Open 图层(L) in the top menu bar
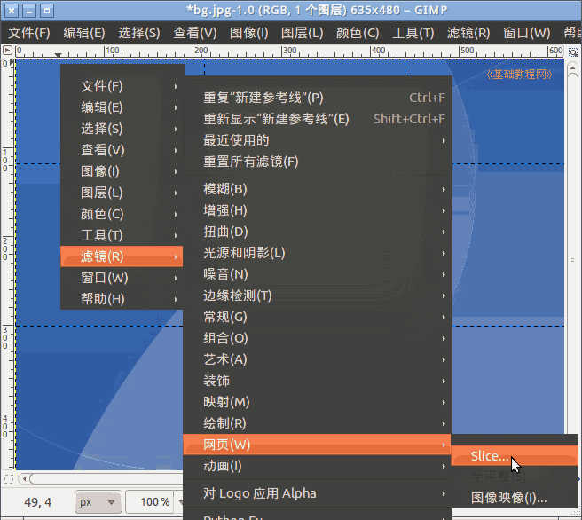The height and width of the screenshot is (520, 582). pyautogui.click(x=303, y=33)
